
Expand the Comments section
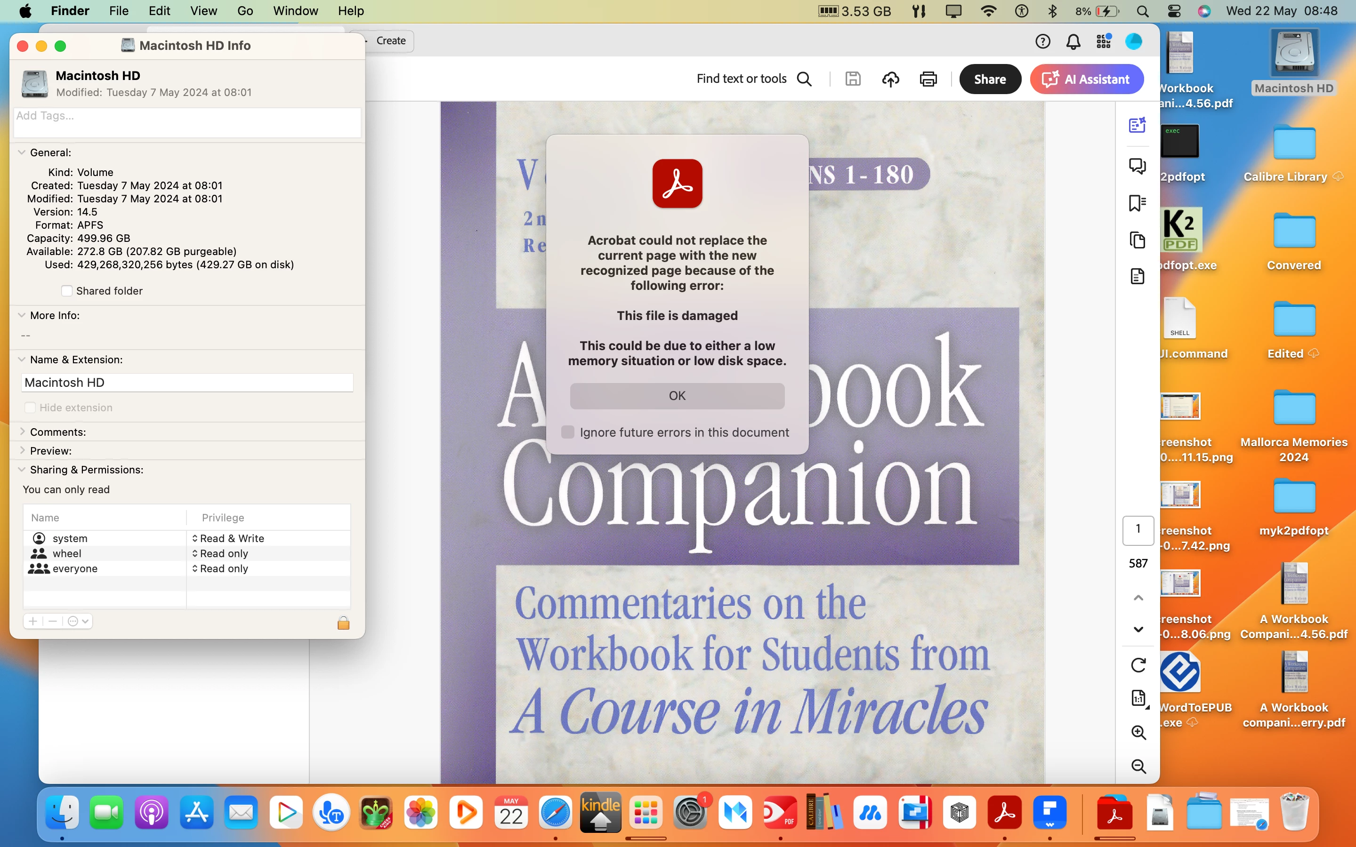tap(21, 432)
